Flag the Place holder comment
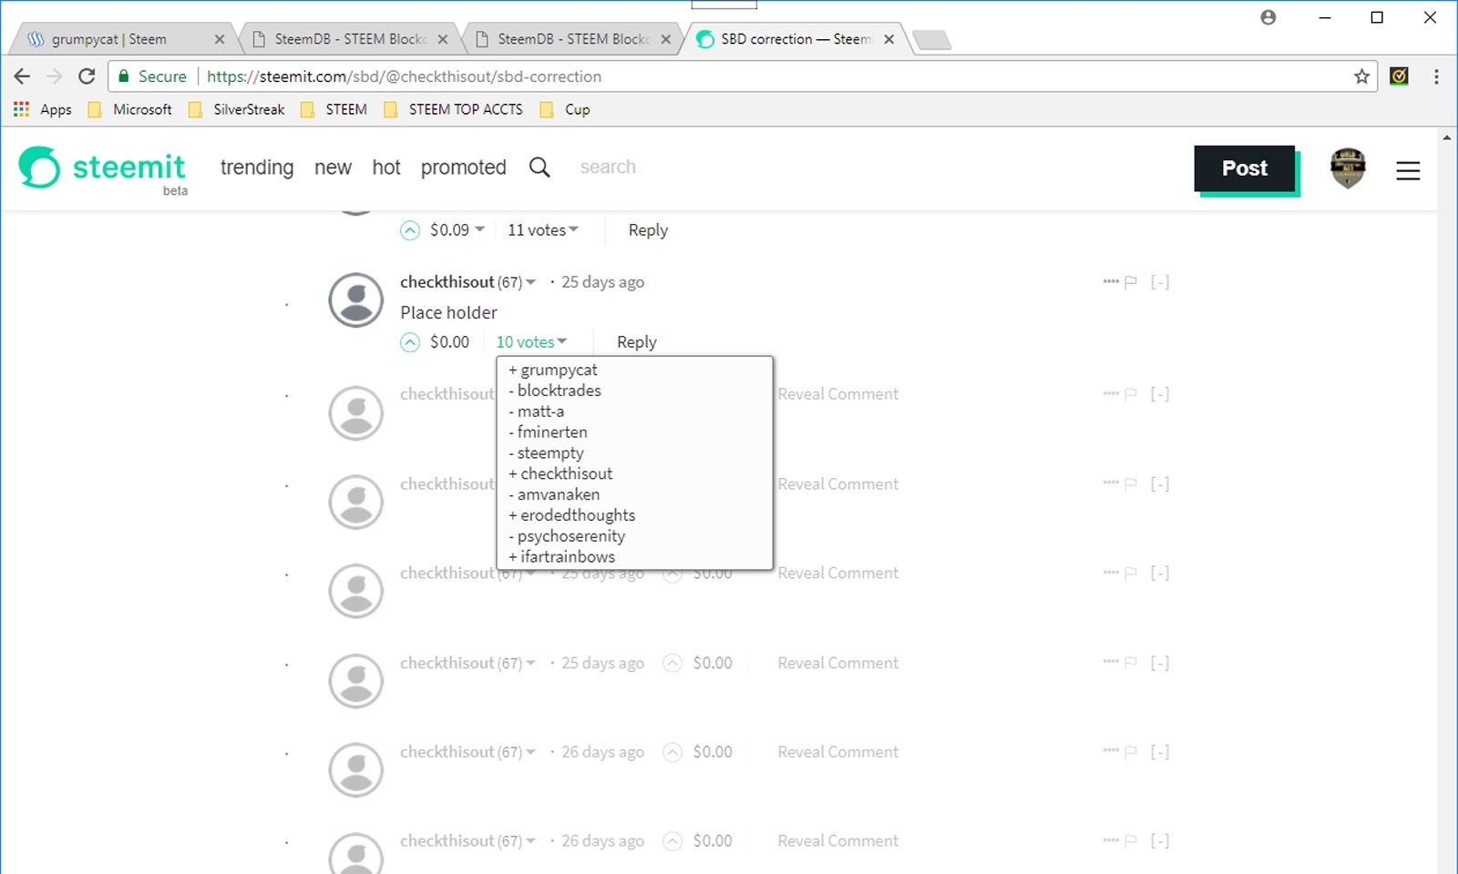Viewport: 1458px width, 874px height. (x=1131, y=282)
